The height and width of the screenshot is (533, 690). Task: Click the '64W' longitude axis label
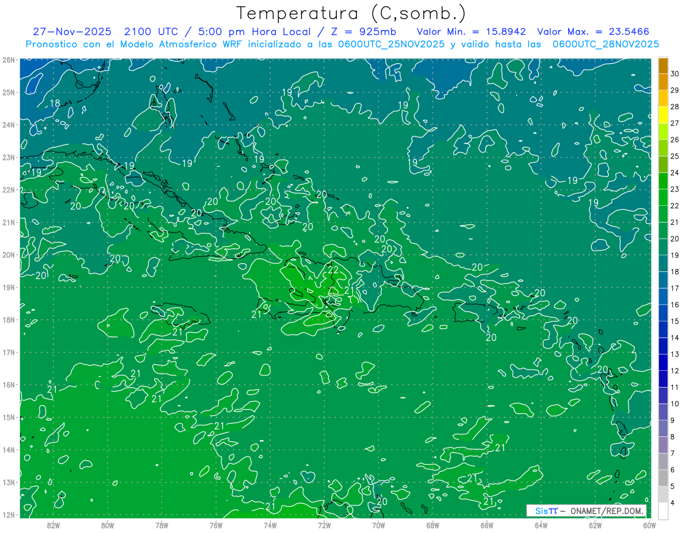click(x=540, y=525)
